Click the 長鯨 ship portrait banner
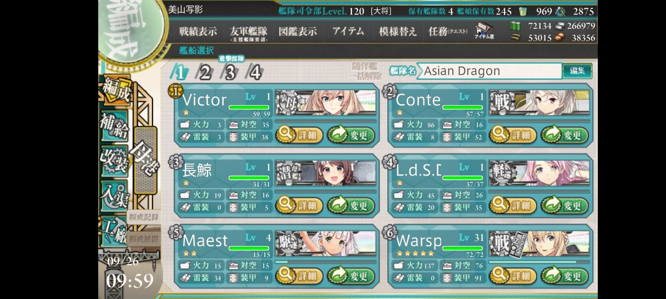This screenshot has width=666, height=299. (325, 173)
